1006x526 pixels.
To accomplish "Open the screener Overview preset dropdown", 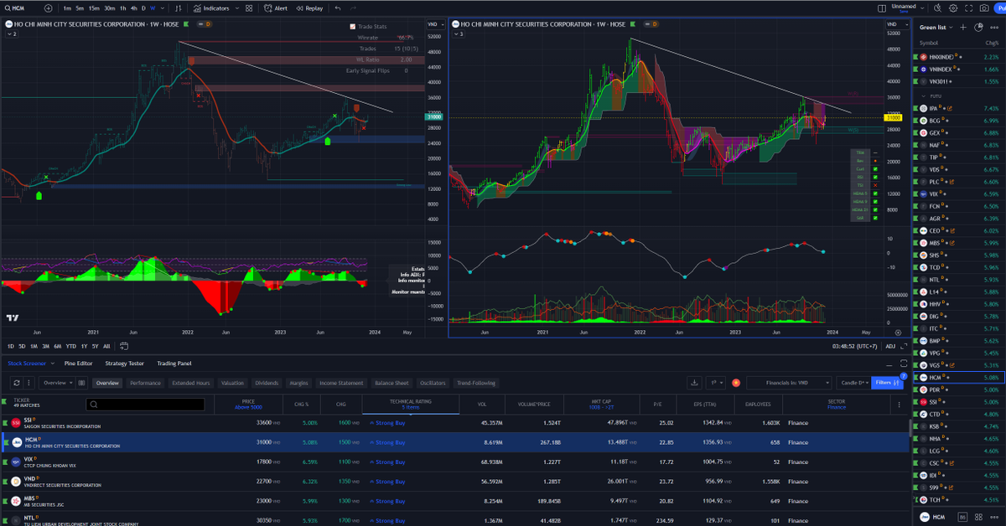I will click(59, 383).
